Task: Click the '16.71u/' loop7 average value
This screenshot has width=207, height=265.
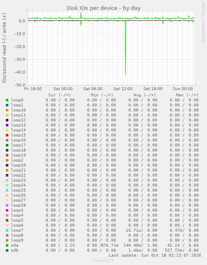Action: pyautogui.click(x=135, y=230)
